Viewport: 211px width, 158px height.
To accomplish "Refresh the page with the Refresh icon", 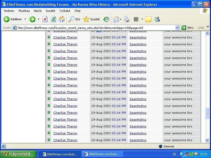I will (53, 19).
